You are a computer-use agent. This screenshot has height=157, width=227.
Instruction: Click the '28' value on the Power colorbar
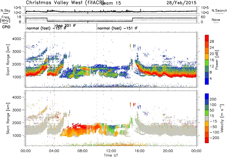click(x=212, y=41)
